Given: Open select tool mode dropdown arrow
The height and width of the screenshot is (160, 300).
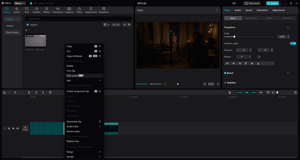Looking at the screenshot, I should coord(8,92).
